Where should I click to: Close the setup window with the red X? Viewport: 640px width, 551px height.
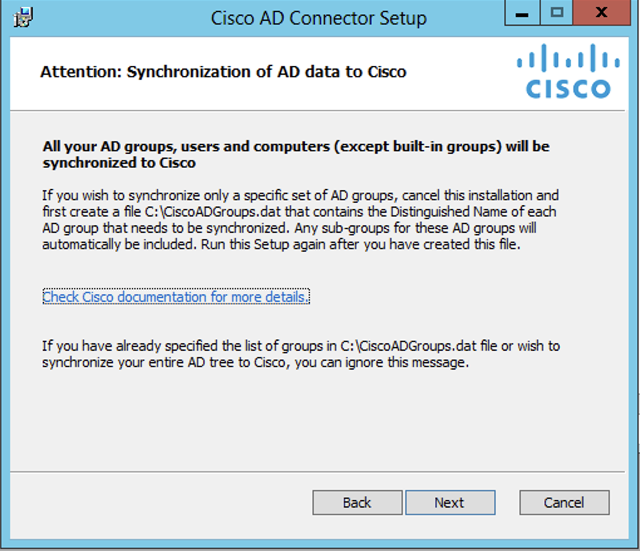602,13
